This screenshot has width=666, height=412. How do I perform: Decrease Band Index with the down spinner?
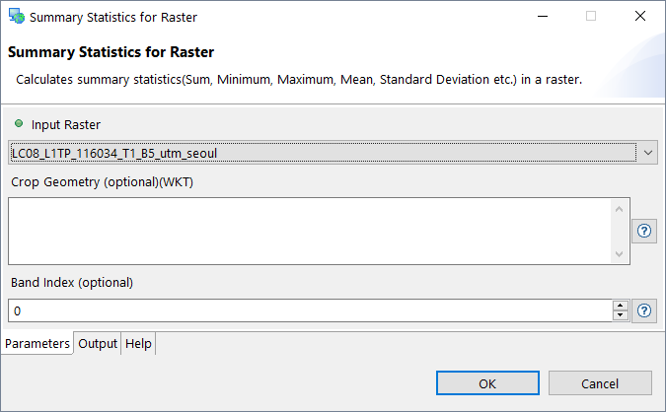[620, 316]
